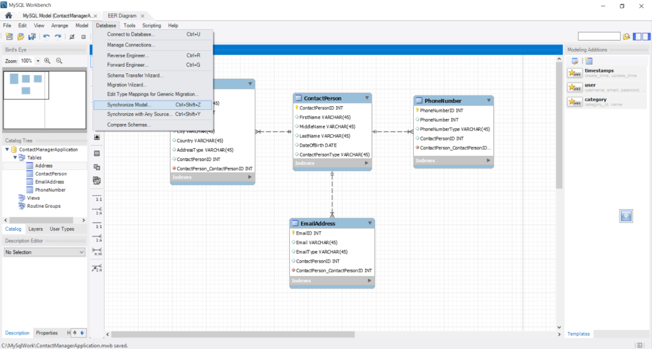The width and height of the screenshot is (652, 349).
Task: Select Connect to Database menu entry
Action: click(x=153, y=34)
